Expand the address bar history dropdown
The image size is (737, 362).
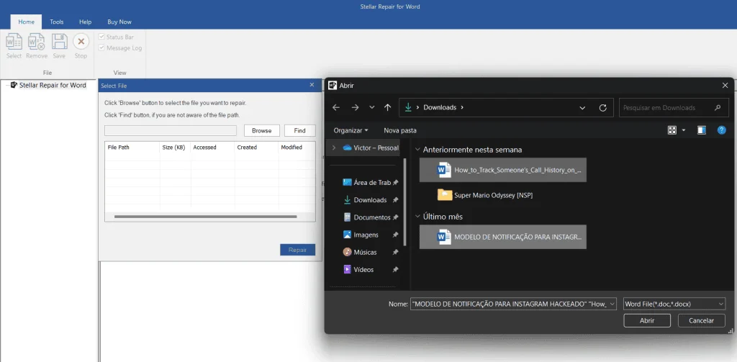(x=582, y=108)
